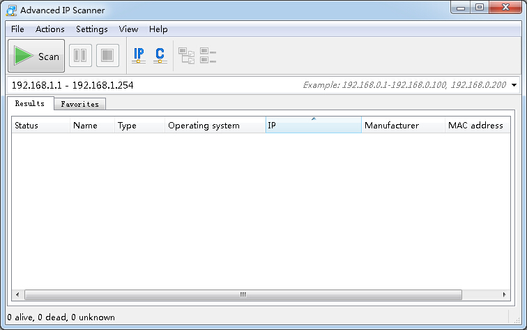The image size is (527, 330).
Task: Click the Advanced IP Scanner title bar icon
Action: tap(10, 10)
